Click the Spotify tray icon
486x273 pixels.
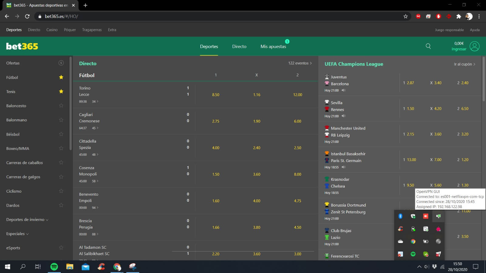click(x=413, y=254)
